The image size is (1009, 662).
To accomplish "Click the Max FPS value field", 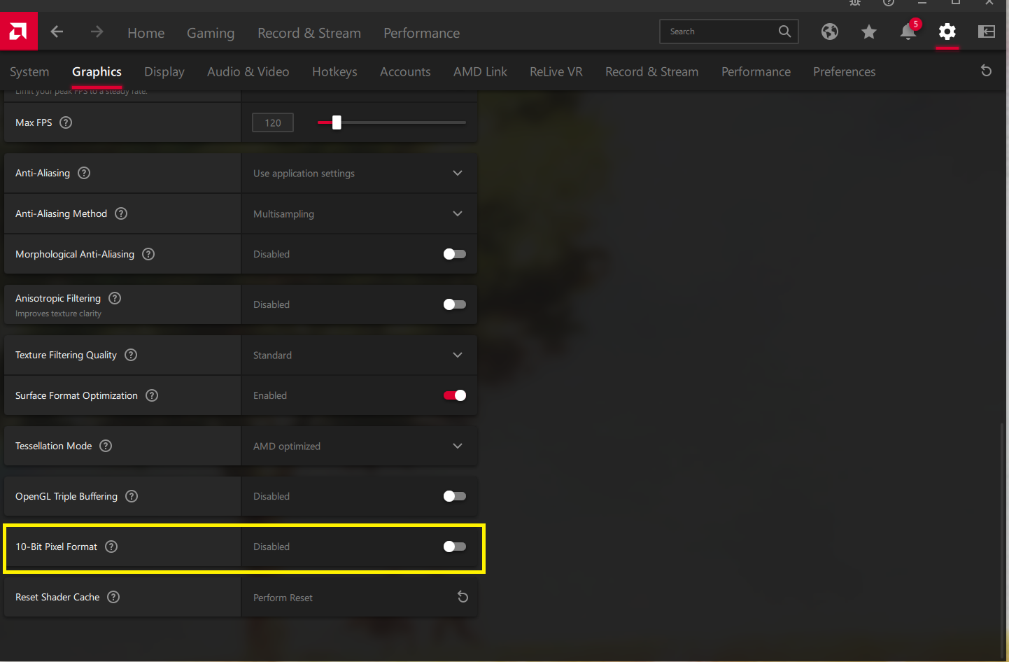I will (273, 122).
